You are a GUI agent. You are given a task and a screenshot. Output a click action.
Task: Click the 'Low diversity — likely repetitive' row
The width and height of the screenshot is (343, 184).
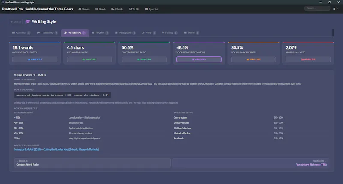(x=92, y=118)
